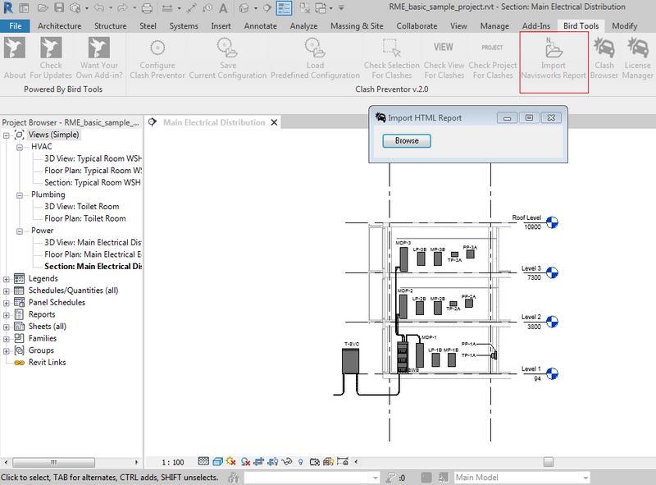Click Save Current Configuration icon
This screenshot has width=656, height=485.
(228, 48)
